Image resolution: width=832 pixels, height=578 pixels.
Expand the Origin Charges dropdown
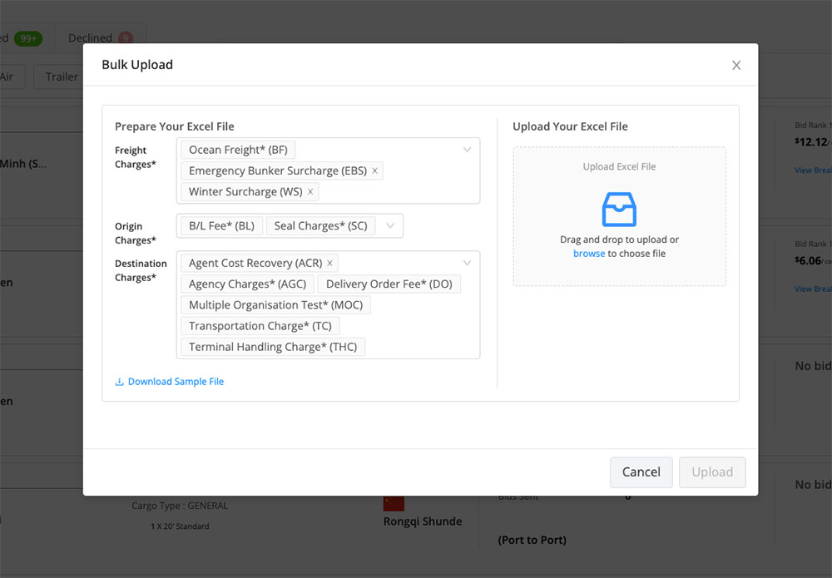390,225
